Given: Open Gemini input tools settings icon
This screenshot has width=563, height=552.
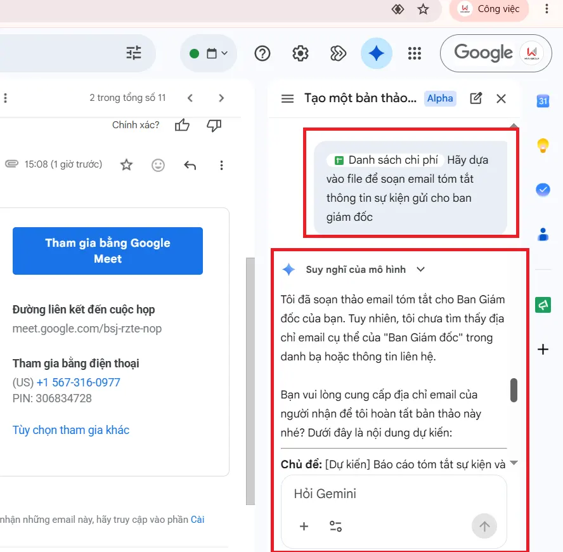Looking at the screenshot, I should [335, 526].
